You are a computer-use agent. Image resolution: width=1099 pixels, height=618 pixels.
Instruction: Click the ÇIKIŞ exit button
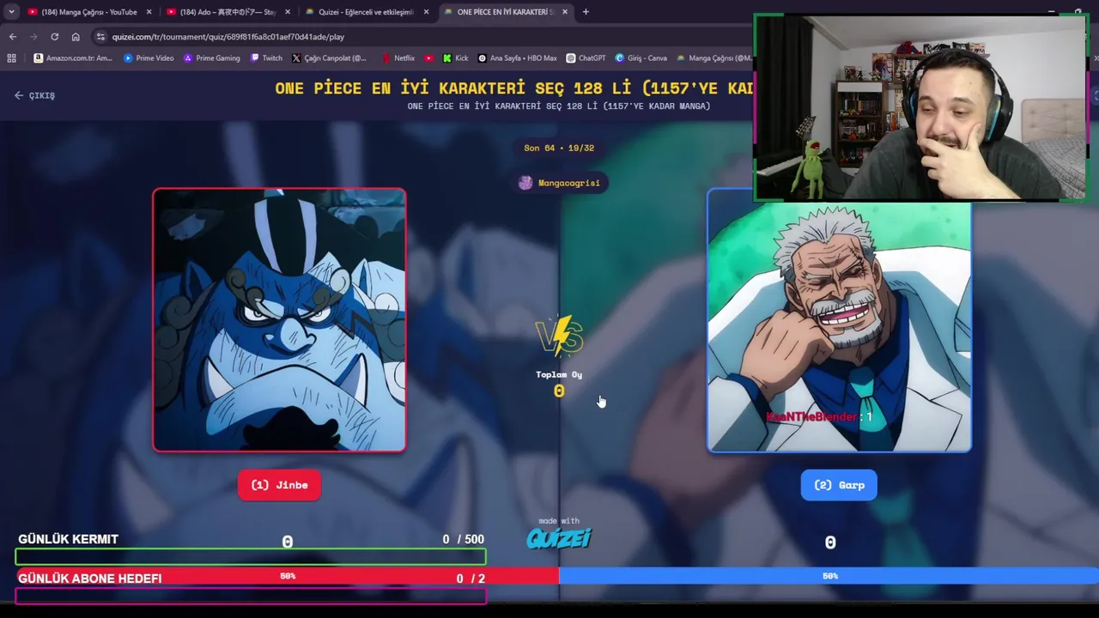(34, 95)
